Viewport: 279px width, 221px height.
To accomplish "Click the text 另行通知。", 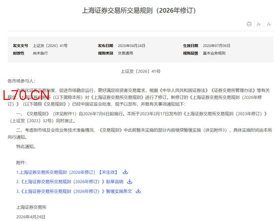I will click(x=17, y=137).
